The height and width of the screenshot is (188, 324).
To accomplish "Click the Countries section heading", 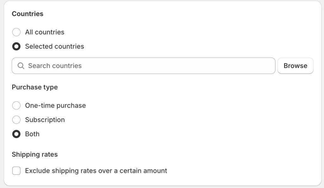I will [28, 14].
